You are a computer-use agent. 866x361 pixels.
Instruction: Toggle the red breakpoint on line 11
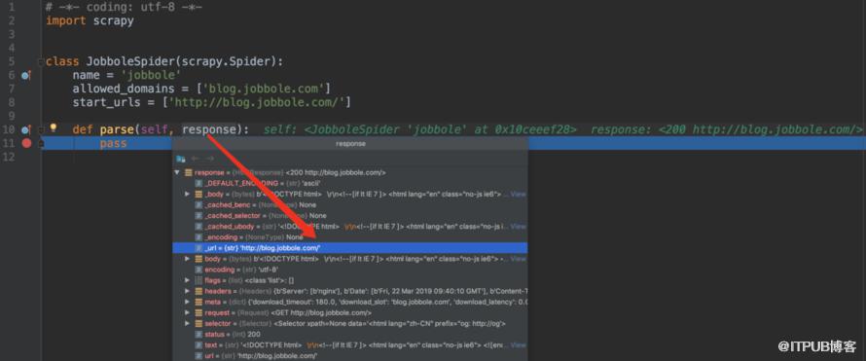[x=26, y=143]
